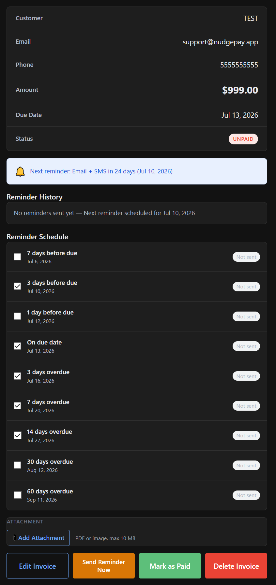The height and width of the screenshot is (585, 276).
Task: Click the Not sent badge for Jul 6, 2026
Action: click(x=246, y=257)
